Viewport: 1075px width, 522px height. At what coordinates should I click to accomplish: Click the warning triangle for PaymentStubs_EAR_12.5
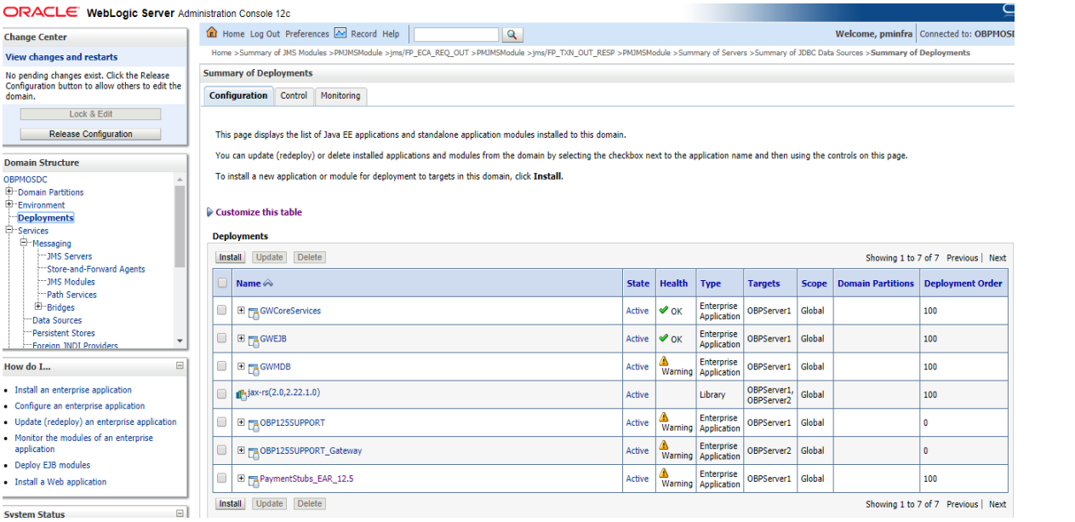[664, 473]
